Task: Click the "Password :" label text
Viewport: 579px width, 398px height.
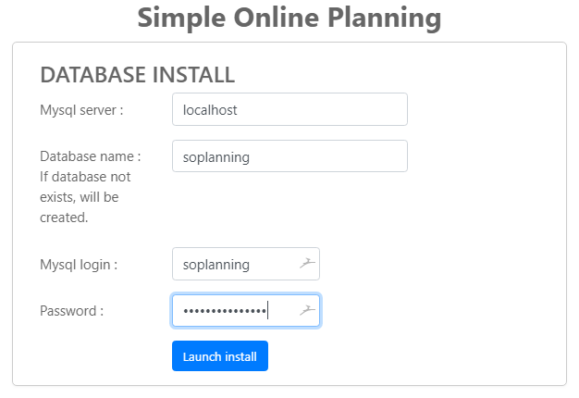Action: [71, 311]
